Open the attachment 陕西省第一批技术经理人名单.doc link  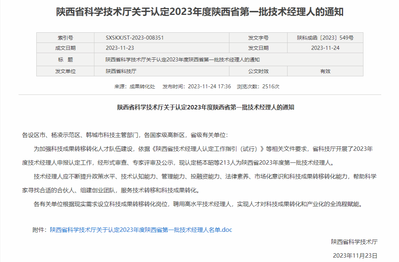coord(141,230)
